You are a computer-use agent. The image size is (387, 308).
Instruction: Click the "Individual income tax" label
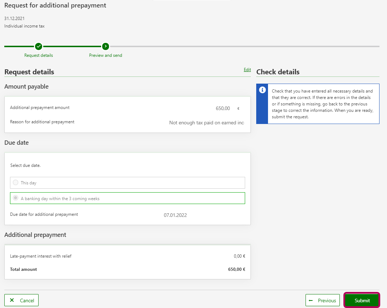click(x=24, y=26)
